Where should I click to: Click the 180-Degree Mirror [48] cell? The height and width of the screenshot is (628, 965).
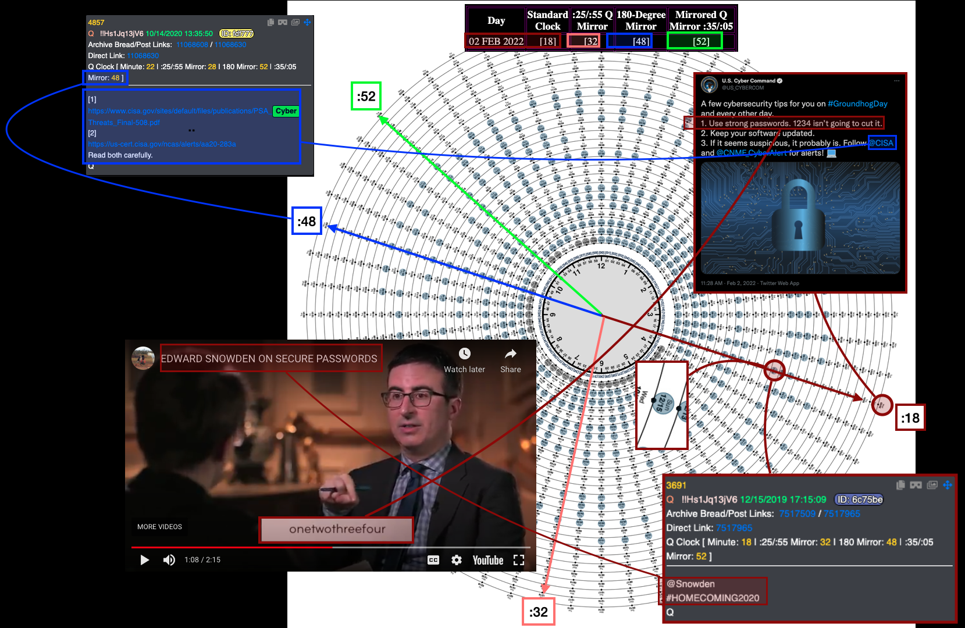641,41
